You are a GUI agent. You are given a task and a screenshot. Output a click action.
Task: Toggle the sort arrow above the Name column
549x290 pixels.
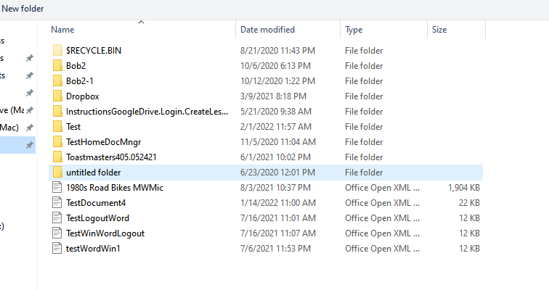(x=141, y=22)
